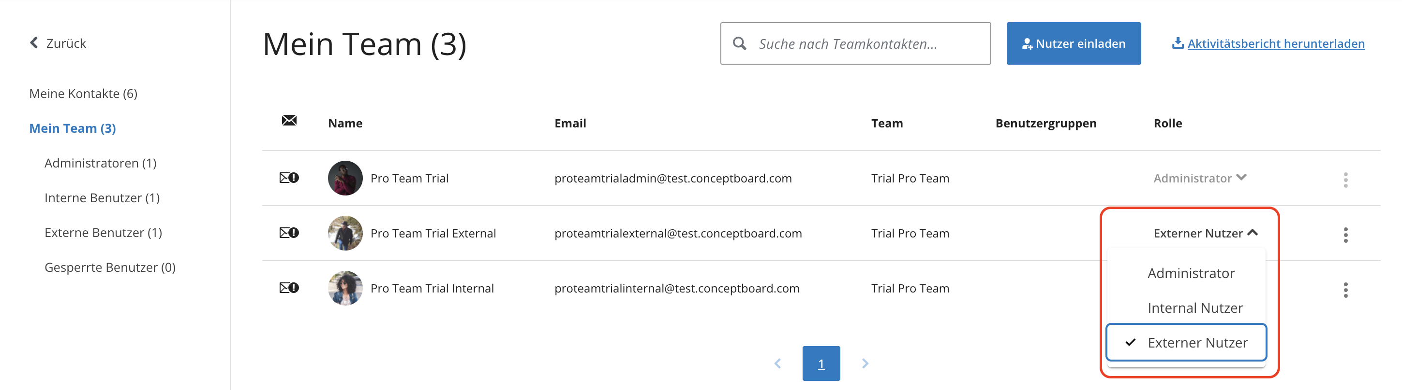Open three-dot menu for Pro Team Trial Internal
Viewport: 1402px width, 390px height.
click(1345, 290)
